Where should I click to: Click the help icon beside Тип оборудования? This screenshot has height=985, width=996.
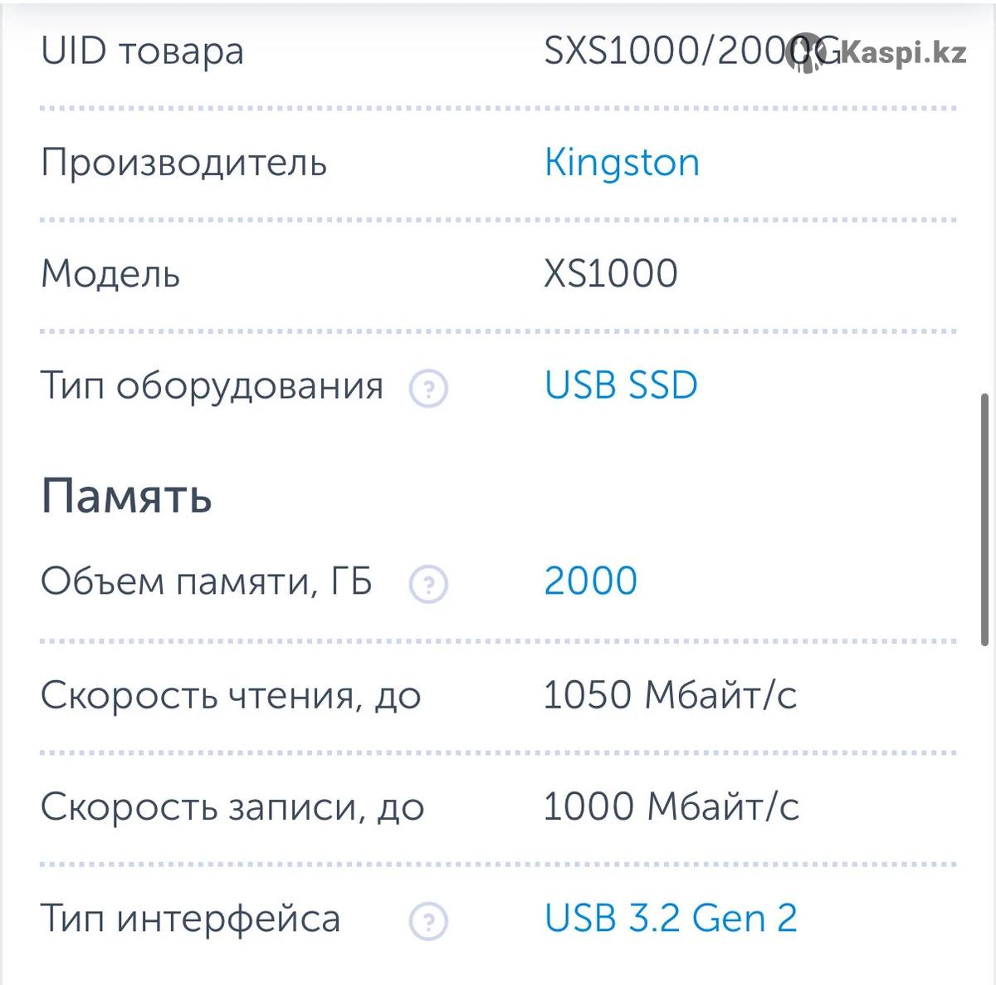click(x=428, y=388)
